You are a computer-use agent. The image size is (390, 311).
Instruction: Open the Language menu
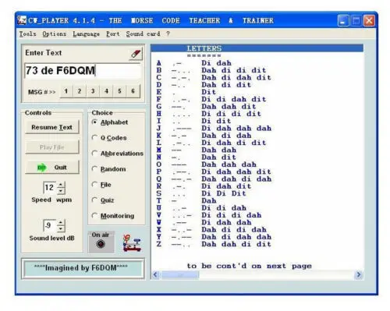point(86,34)
